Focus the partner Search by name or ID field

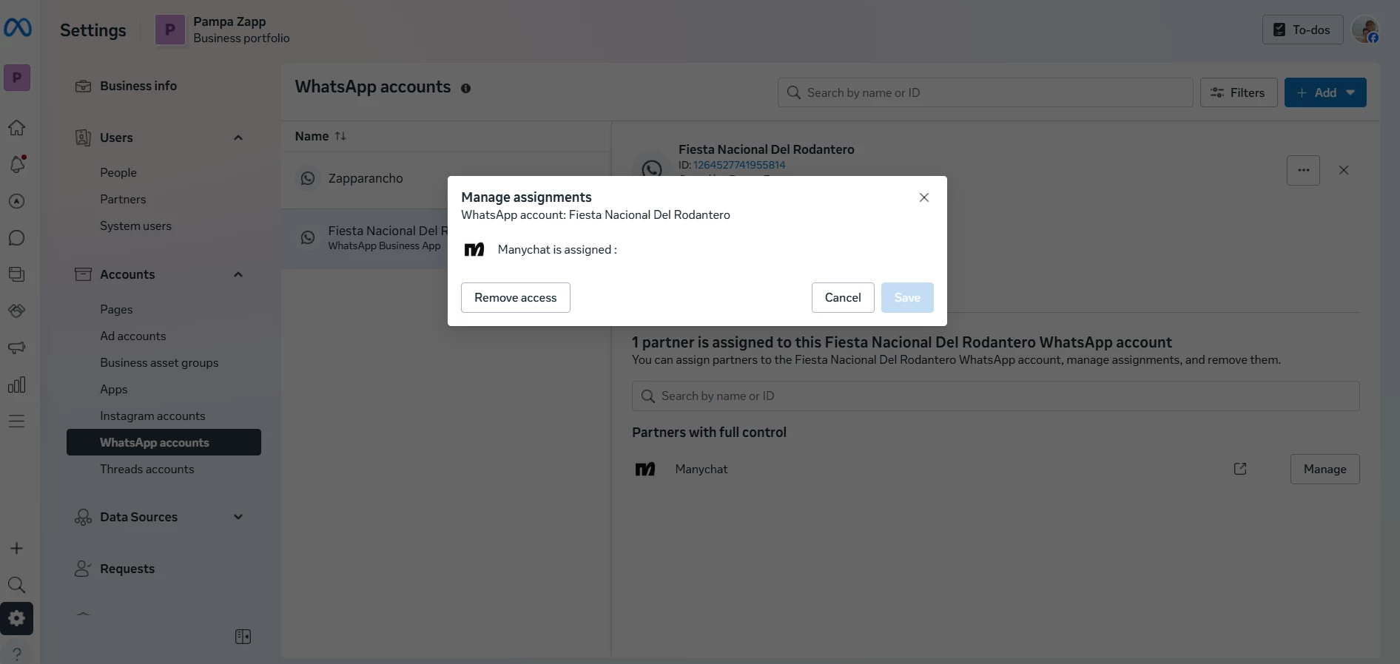click(995, 396)
